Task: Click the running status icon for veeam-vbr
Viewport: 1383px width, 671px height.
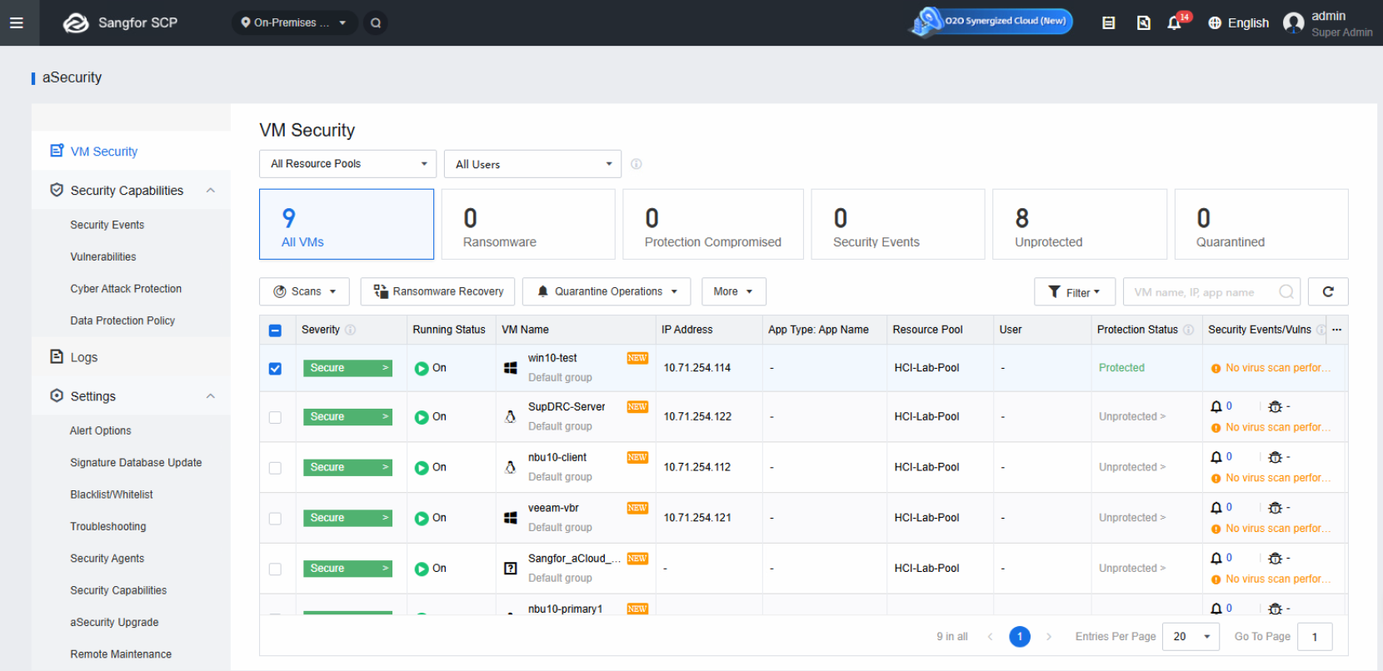Action: tap(422, 518)
